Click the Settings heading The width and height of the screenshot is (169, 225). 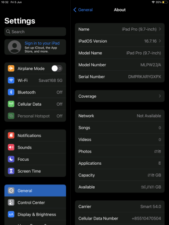coord(20,21)
